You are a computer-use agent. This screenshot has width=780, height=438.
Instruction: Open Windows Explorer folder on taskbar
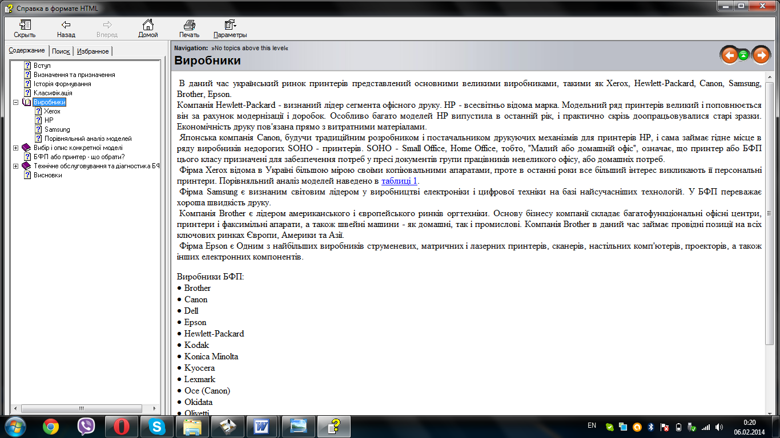click(192, 426)
